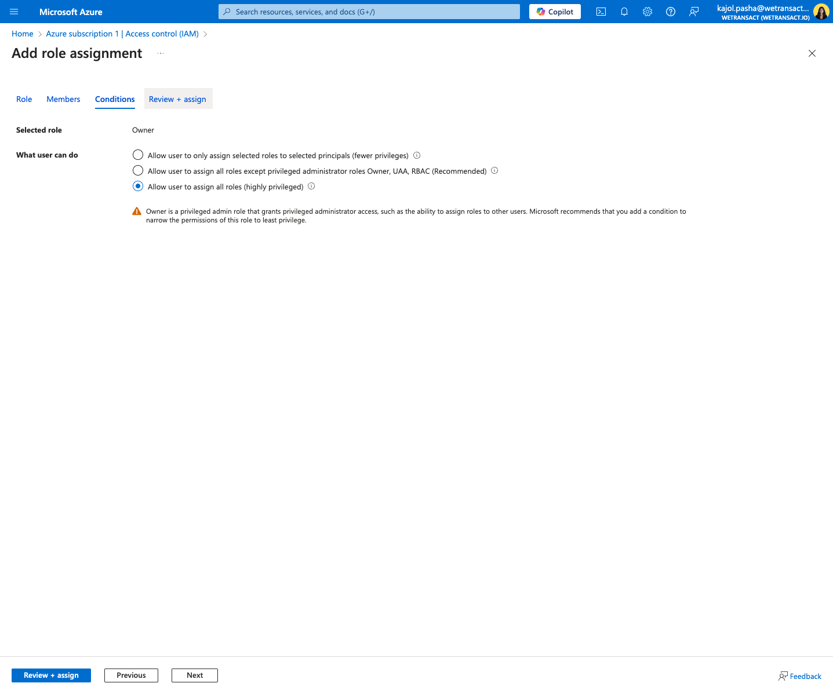Click the orange warning icon
Screen dimensions: 833x694
[137, 211]
